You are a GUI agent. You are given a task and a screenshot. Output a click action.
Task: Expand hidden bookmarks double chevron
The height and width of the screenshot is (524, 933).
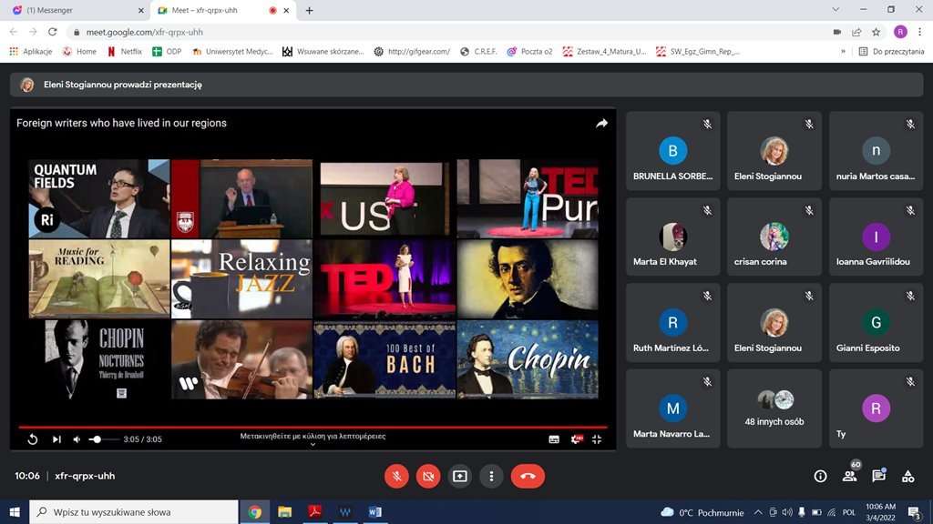[843, 52]
